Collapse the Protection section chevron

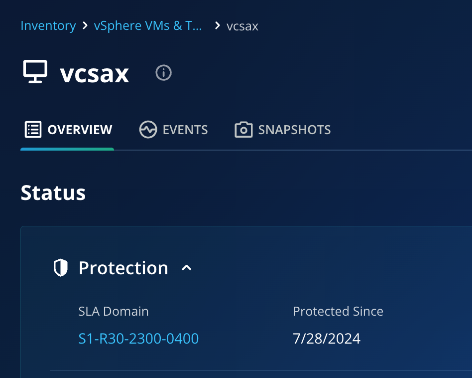click(187, 268)
